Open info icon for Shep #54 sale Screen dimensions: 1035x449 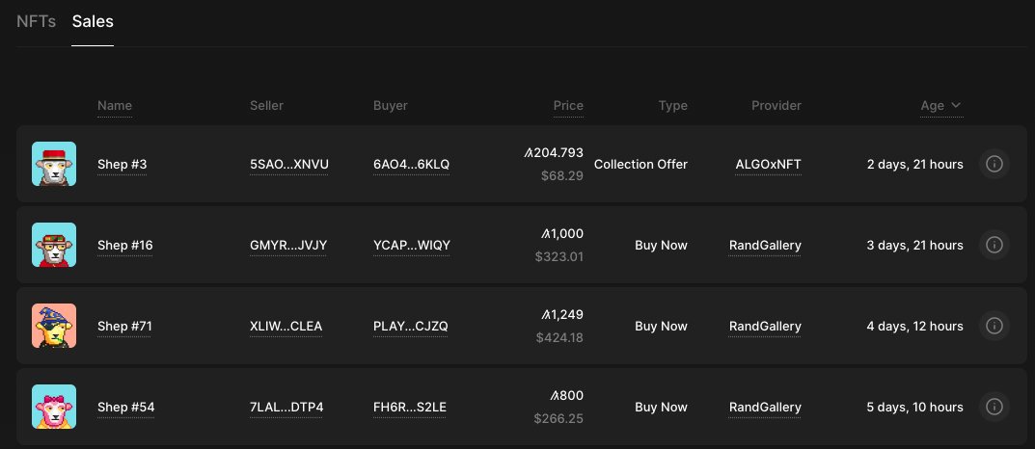(994, 407)
